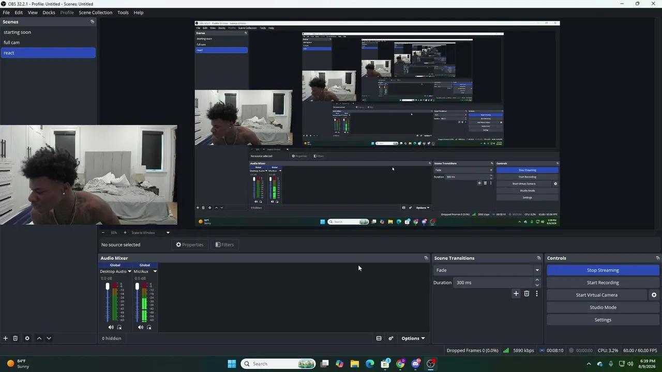Pop out the Scene Transitions dock

(x=539, y=258)
